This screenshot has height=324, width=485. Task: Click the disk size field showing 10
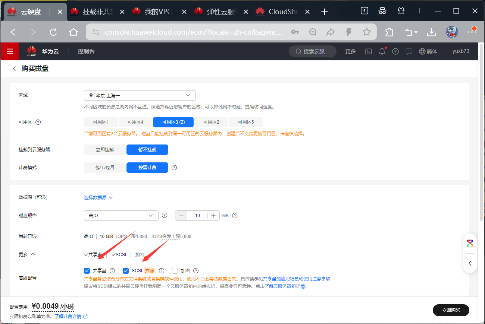[197, 215]
